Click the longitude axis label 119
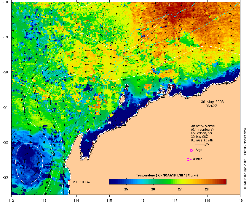This screenshot has width=249, height=202. (240, 200)
